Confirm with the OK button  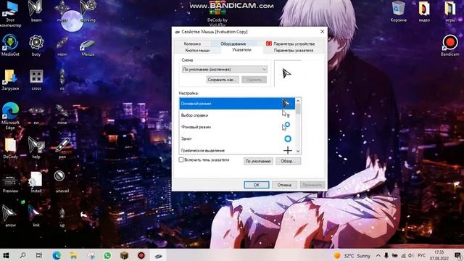pyautogui.click(x=257, y=185)
